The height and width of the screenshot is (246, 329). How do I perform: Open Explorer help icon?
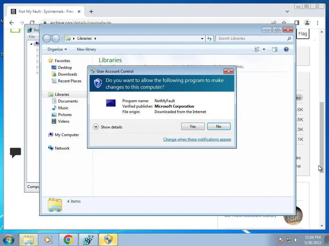point(286,49)
